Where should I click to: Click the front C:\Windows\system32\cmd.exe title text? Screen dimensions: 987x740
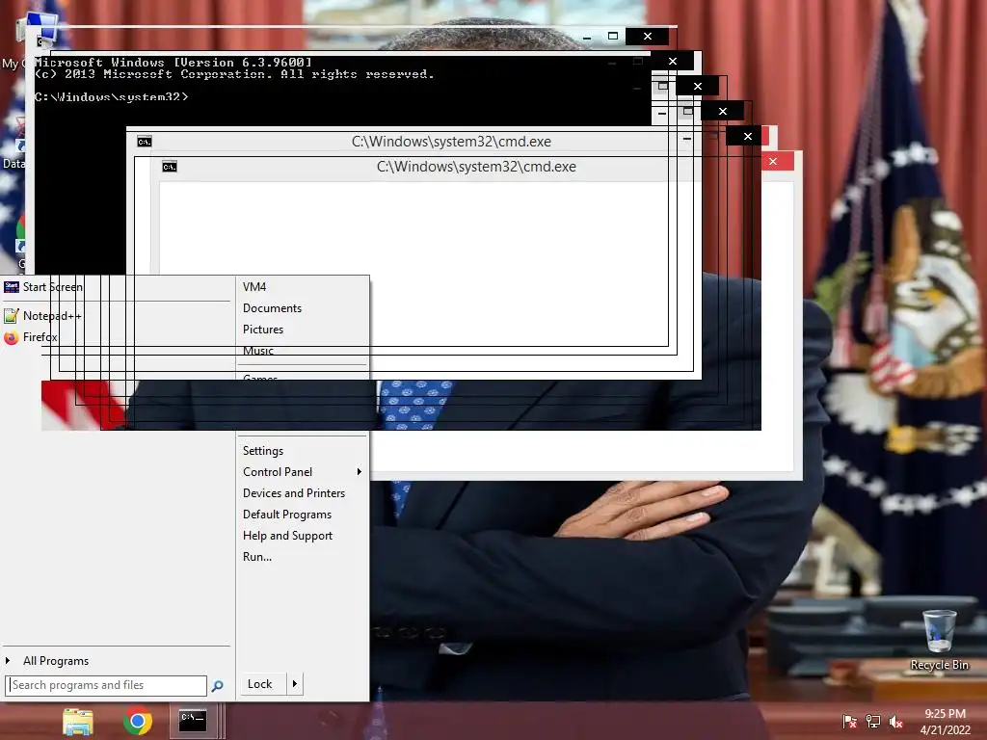click(x=476, y=167)
